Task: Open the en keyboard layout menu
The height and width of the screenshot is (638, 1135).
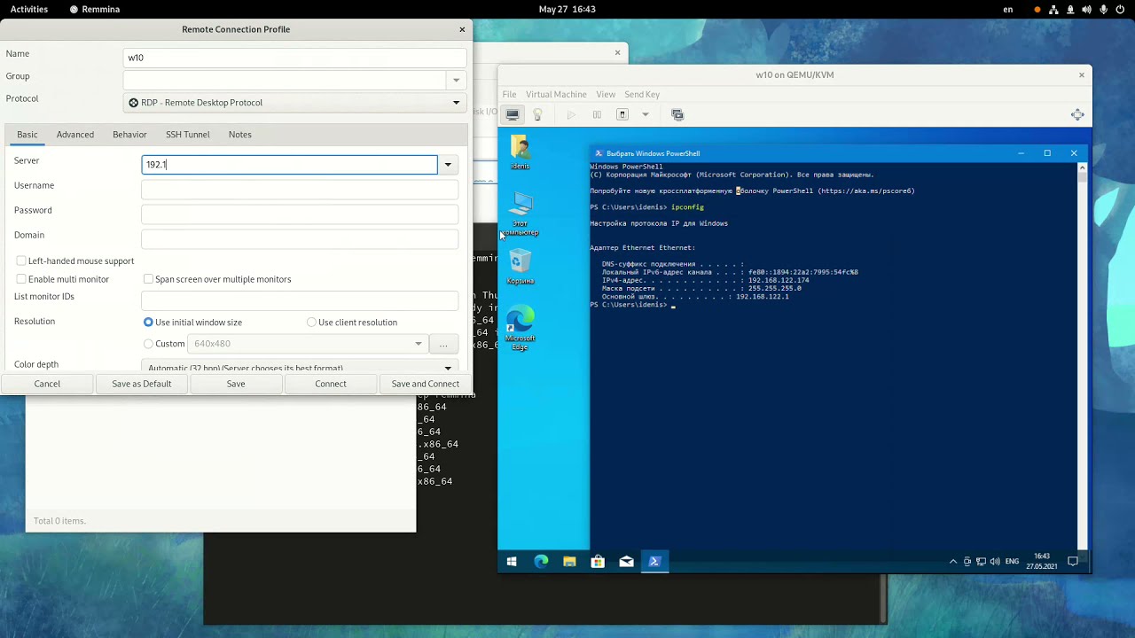Action: (1007, 9)
